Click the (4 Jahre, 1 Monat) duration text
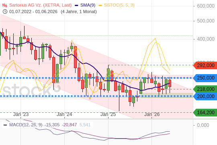Screen dimensions: 217x145 [79, 12]
